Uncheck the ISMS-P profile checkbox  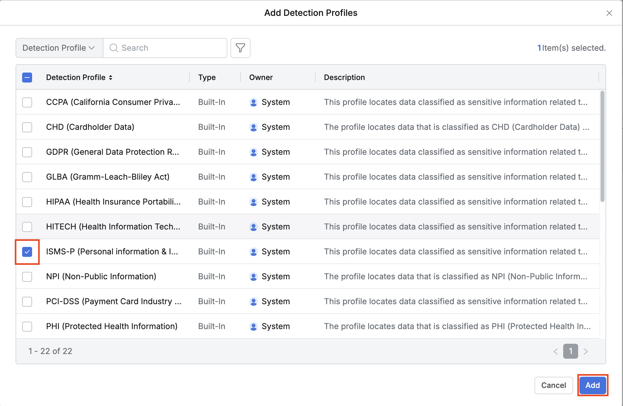(x=27, y=252)
